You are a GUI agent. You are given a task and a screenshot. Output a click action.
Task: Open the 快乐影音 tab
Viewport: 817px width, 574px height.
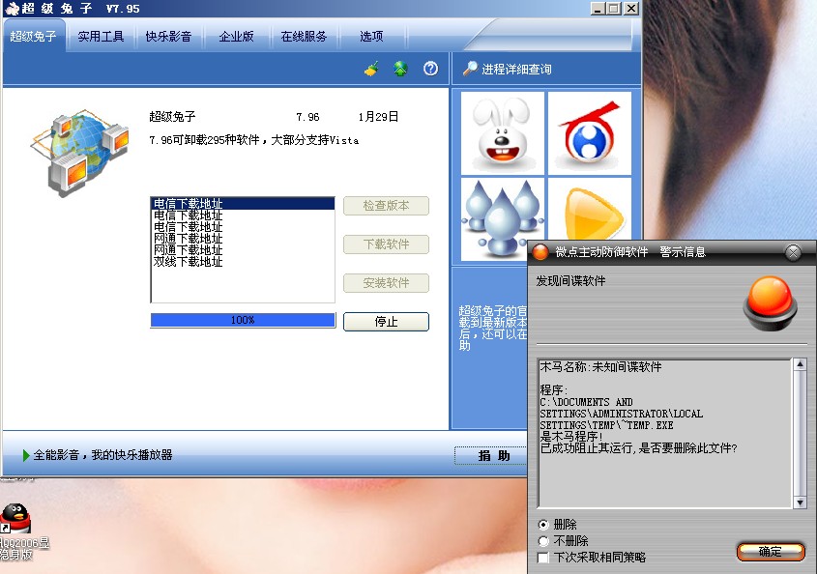tap(168, 36)
